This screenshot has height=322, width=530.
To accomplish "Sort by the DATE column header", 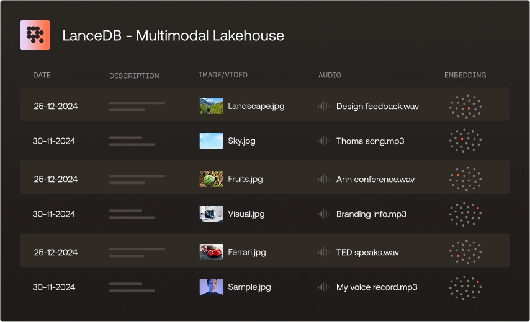I will [x=42, y=76].
